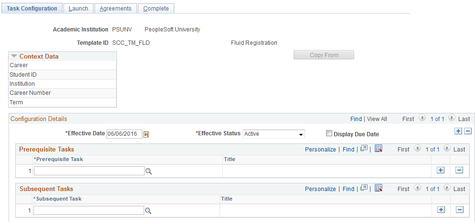Click View All in Configuration Details
This screenshot has height=222, width=475.
click(x=377, y=119)
